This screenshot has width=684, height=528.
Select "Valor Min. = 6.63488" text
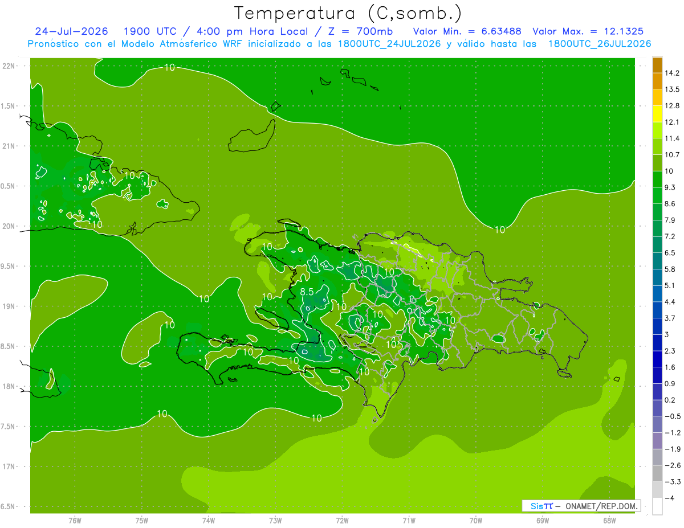tap(467, 31)
